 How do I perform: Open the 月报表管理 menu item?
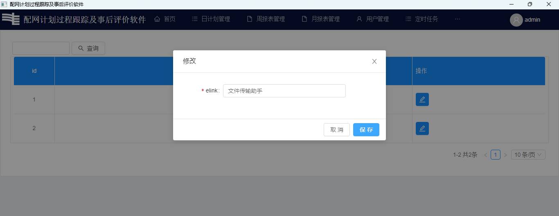(321, 19)
